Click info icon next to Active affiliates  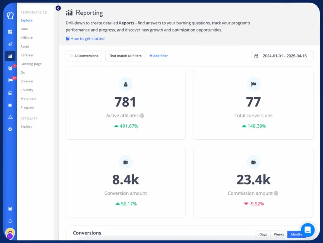[x=142, y=116]
